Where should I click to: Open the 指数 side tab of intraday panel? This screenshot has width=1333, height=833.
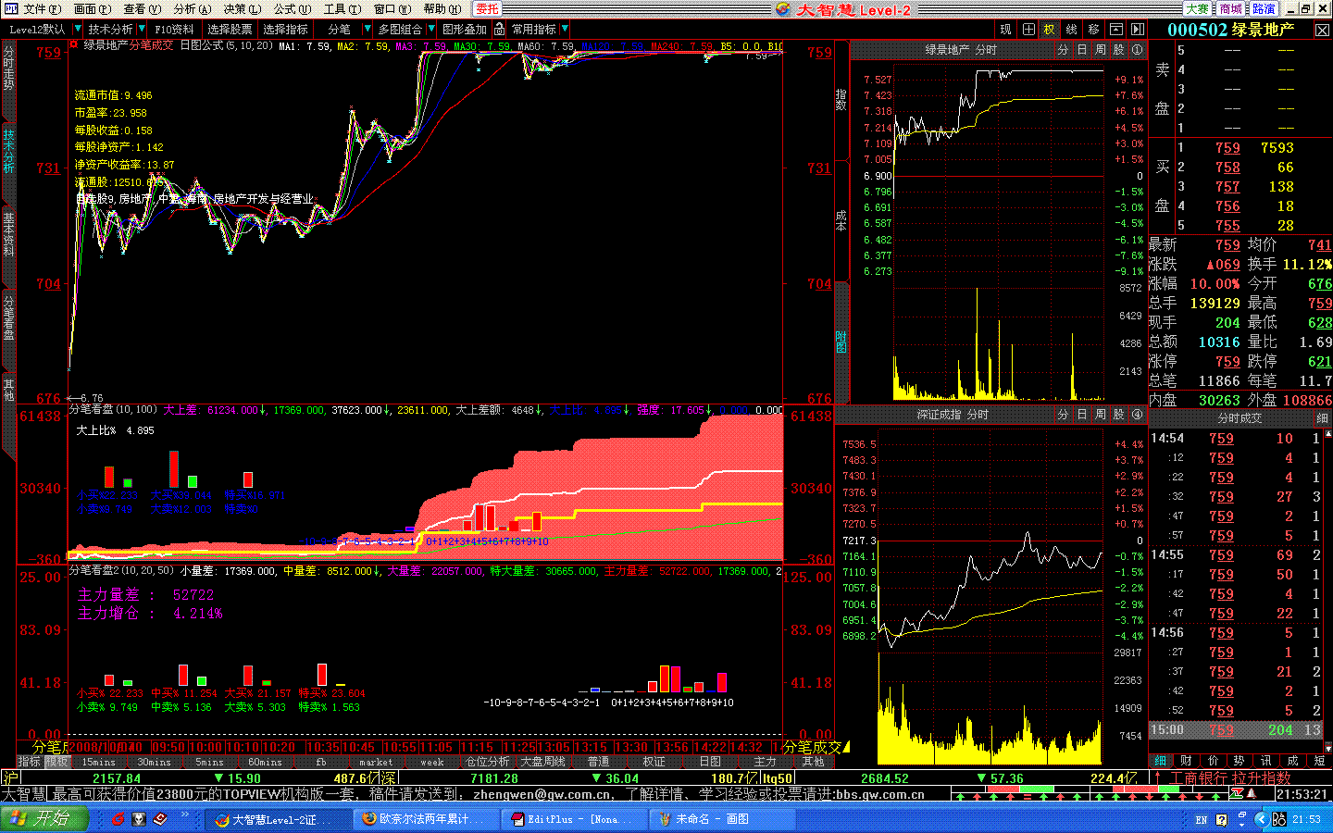click(841, 99)
